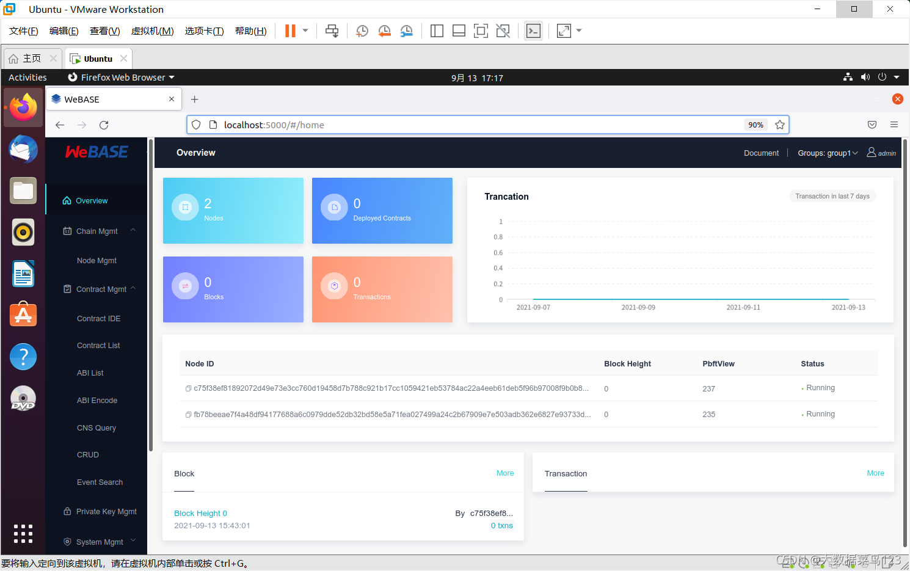Open Files from the Ubuntu dock
910x571 pixels.
(x=23, y=191)
